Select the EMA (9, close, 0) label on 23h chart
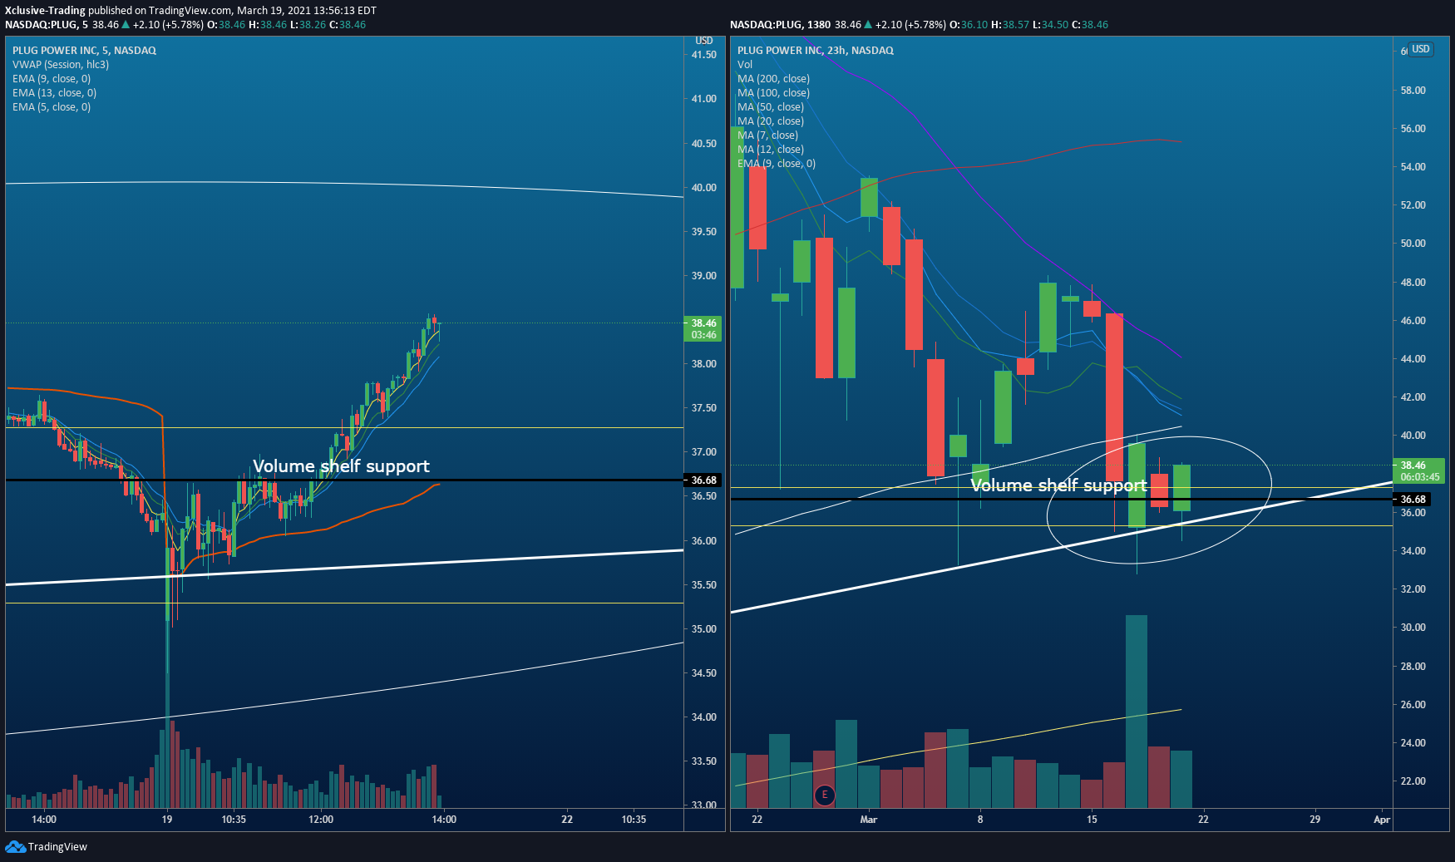 pyautogui.click(x=777, y=164)
